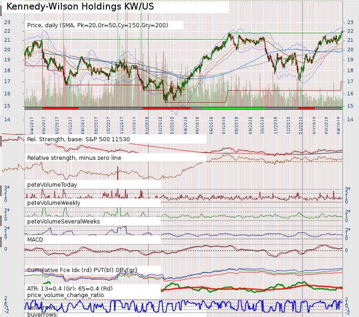Viewport: 359px width, 317px height.
Task: Select price level 18 on the right axis
Action: 350,70
